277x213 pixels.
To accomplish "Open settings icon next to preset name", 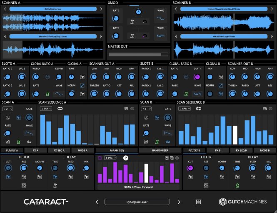I will point(198,202).
